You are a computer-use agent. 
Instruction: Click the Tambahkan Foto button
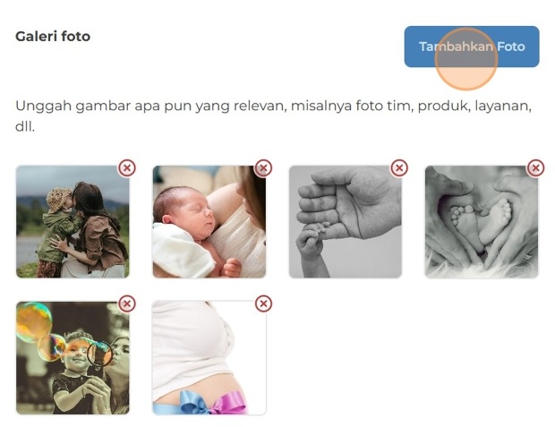point(472,47)
